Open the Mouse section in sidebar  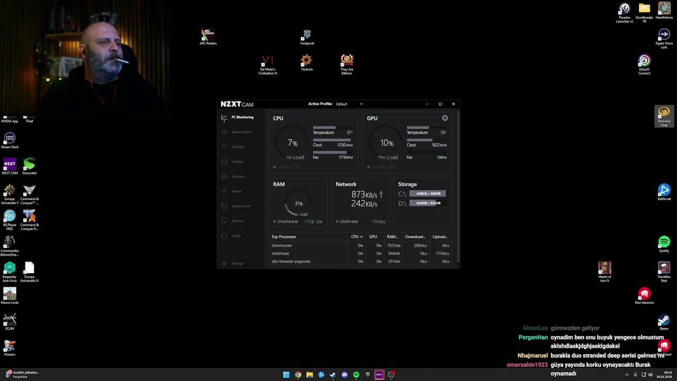tap(231, 191)
